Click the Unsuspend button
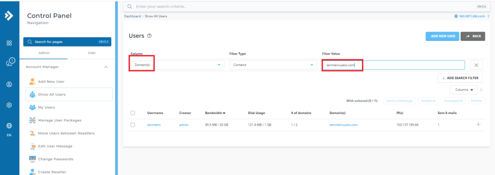The width and height of the screenshot is (495, 175). (x=452, y=101)
